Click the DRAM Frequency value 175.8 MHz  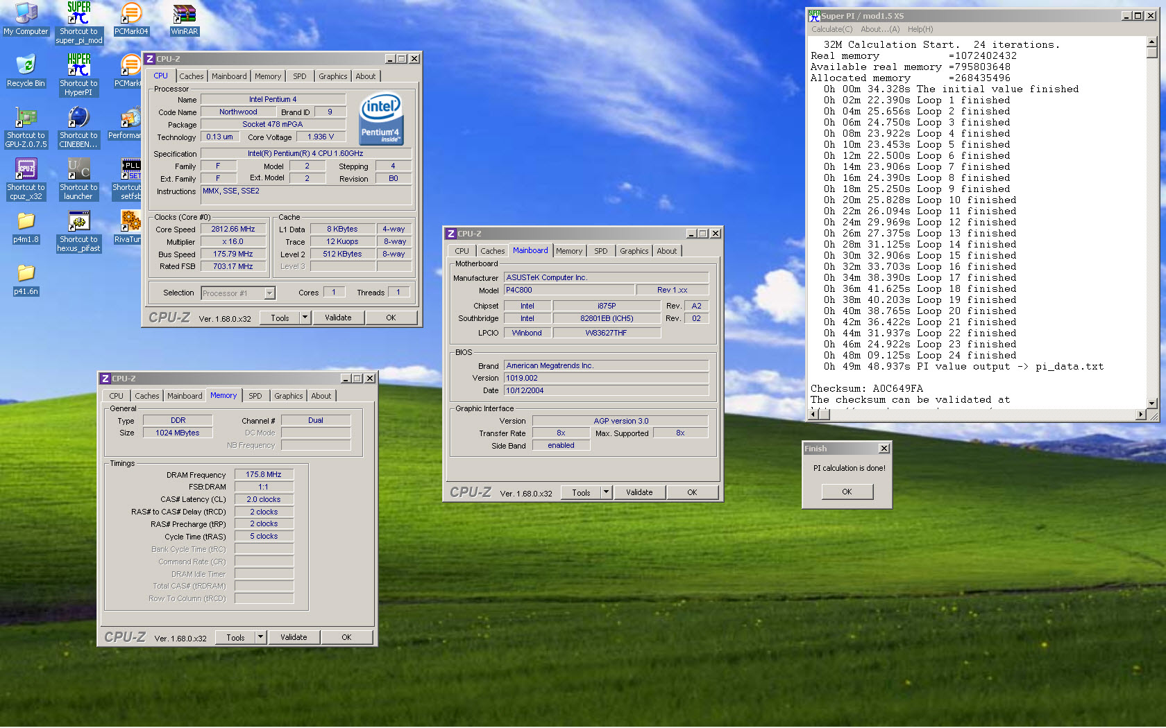(x=264, y=474)
